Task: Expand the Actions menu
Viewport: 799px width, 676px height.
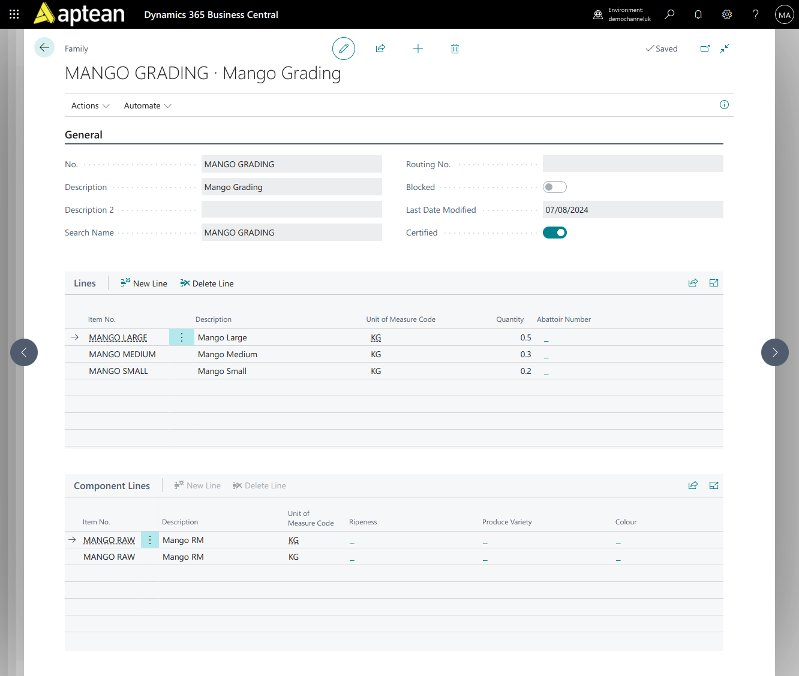Action: point(90,105)
